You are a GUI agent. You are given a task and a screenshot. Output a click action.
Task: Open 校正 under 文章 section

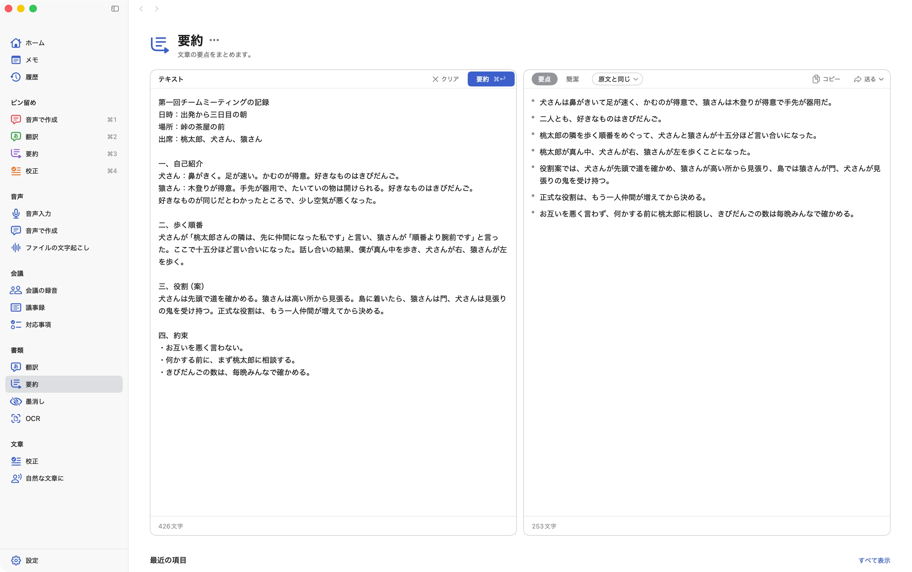tap(64, 461)
